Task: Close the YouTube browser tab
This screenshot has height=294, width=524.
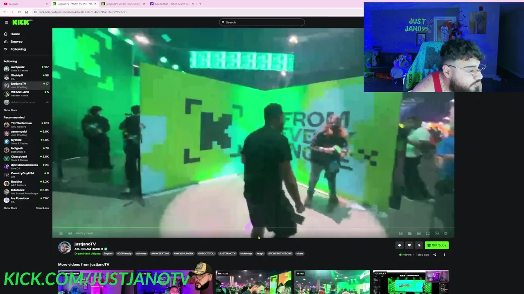Action: point(47,4)
